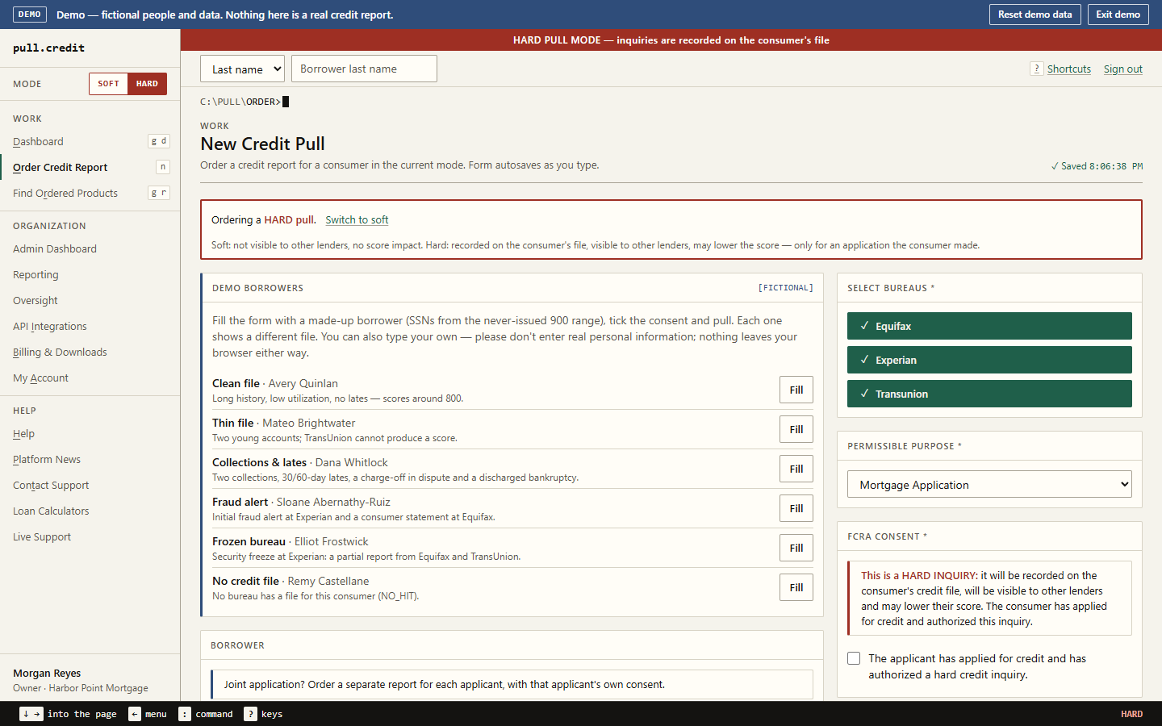Click Reset demo data
Image resolution: width=1162 pixels, height=726 pixels.
[1035, 15]
